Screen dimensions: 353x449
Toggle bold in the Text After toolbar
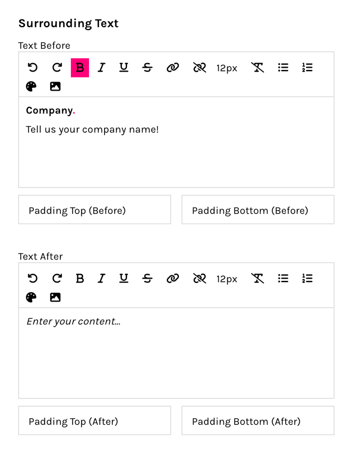[x=80, y=278]
